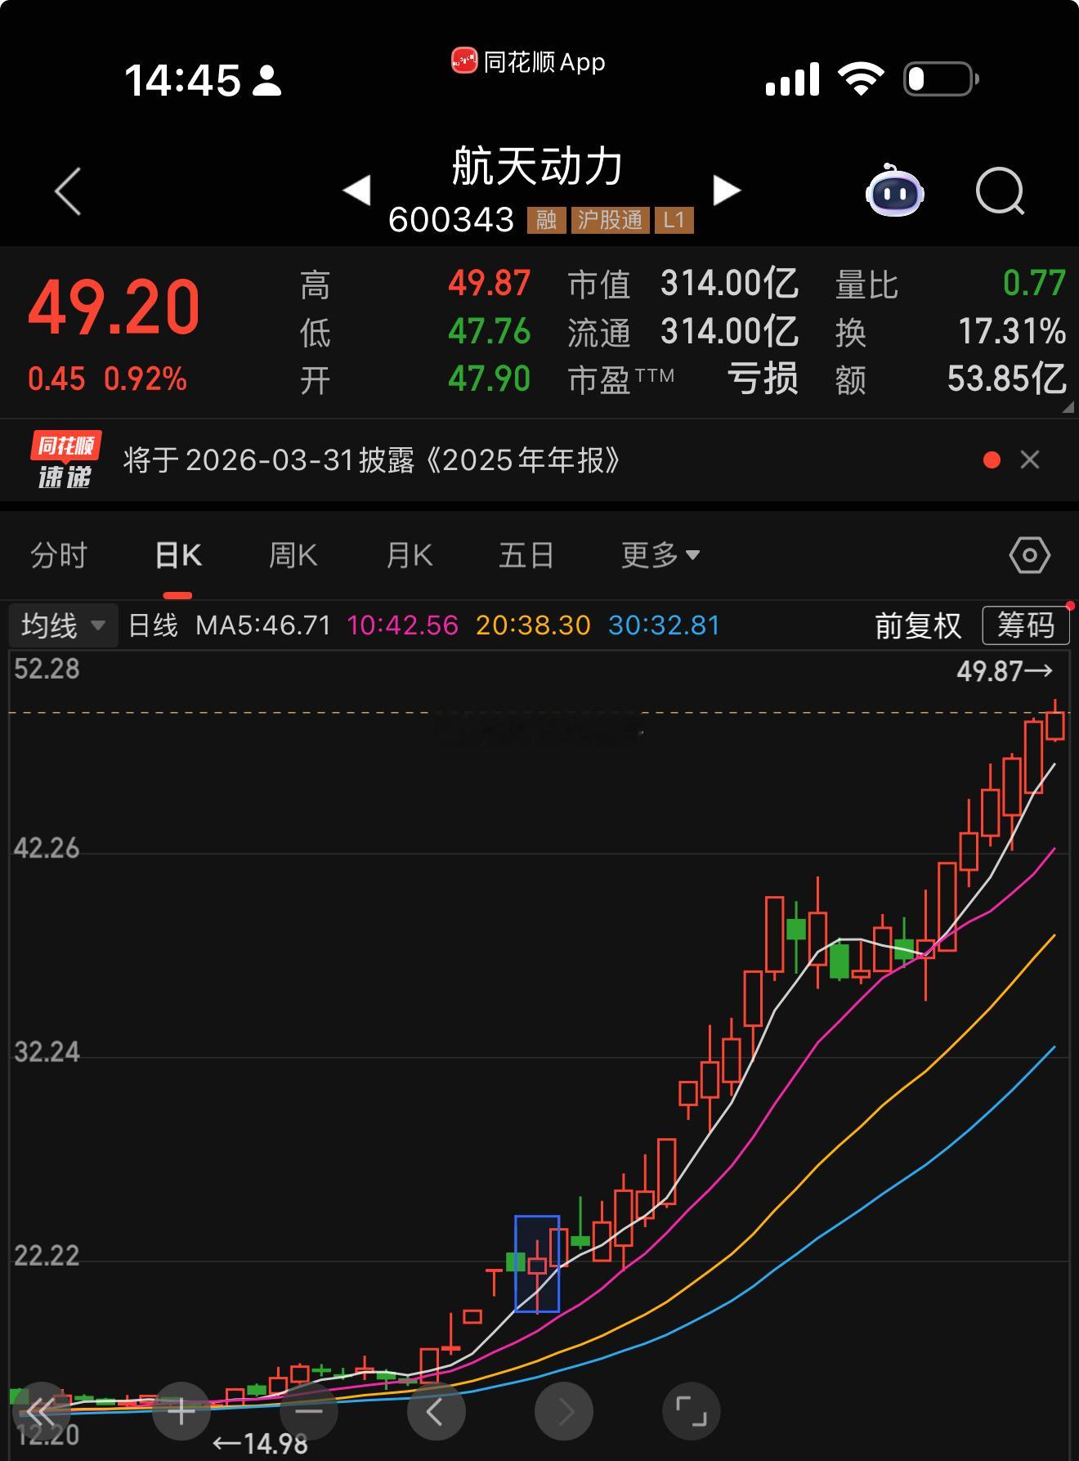Tap the 市盈TTM 亏损 value

click(763, 379)
